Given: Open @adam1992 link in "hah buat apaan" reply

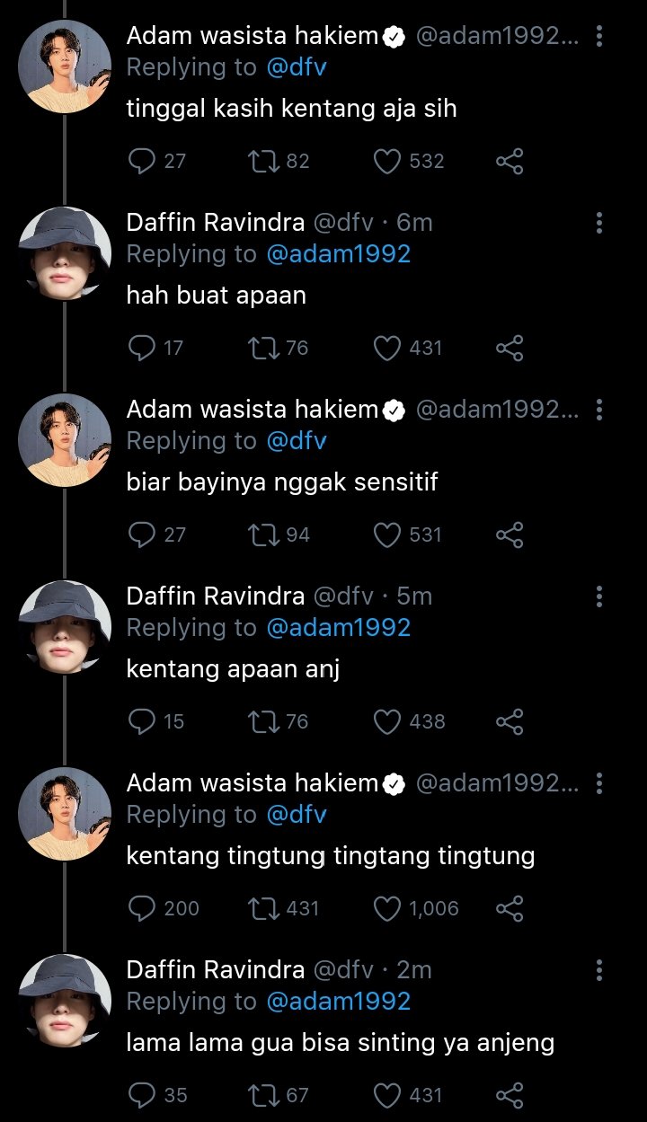Looking at the screenshot, I should 339,254.
